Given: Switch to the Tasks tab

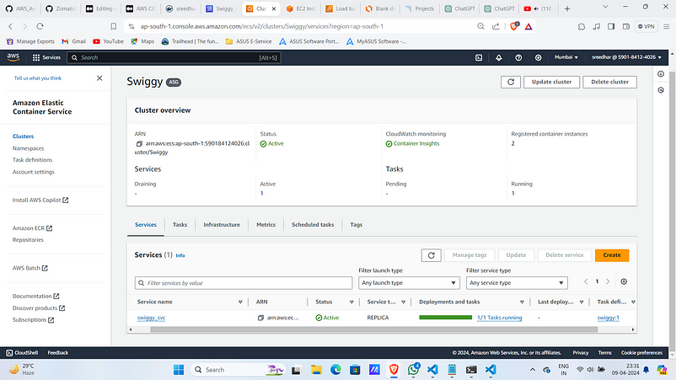Looking at the screenshot, I should coord(180,224).
